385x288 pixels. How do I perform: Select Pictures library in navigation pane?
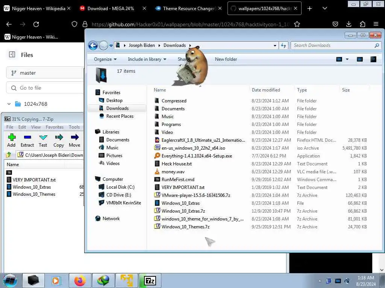pyautogui.click(x=114, y=155)
